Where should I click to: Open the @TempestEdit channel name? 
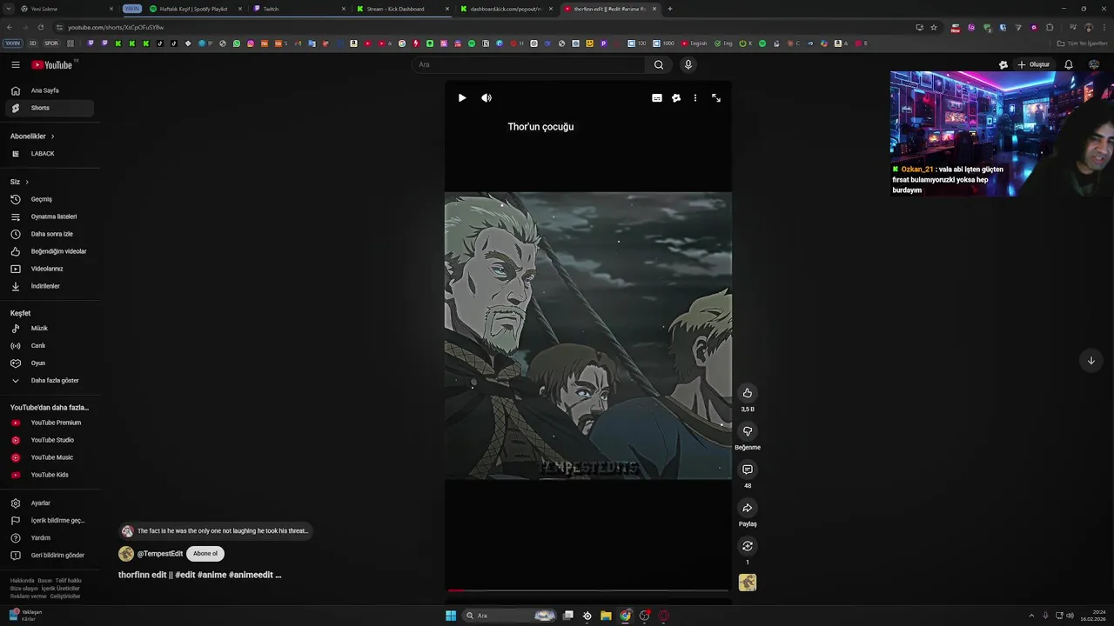click(x=160, y=554)
